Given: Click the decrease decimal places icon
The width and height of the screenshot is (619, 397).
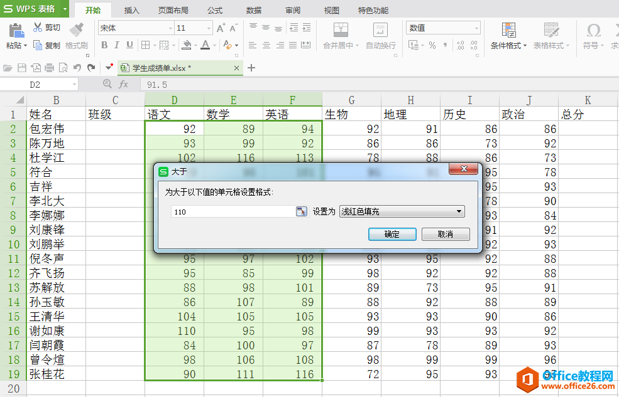Looking at the screenshot, I should 473,45.
